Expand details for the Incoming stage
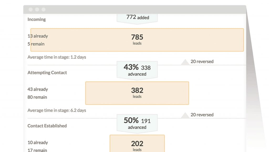 point(37,19)
